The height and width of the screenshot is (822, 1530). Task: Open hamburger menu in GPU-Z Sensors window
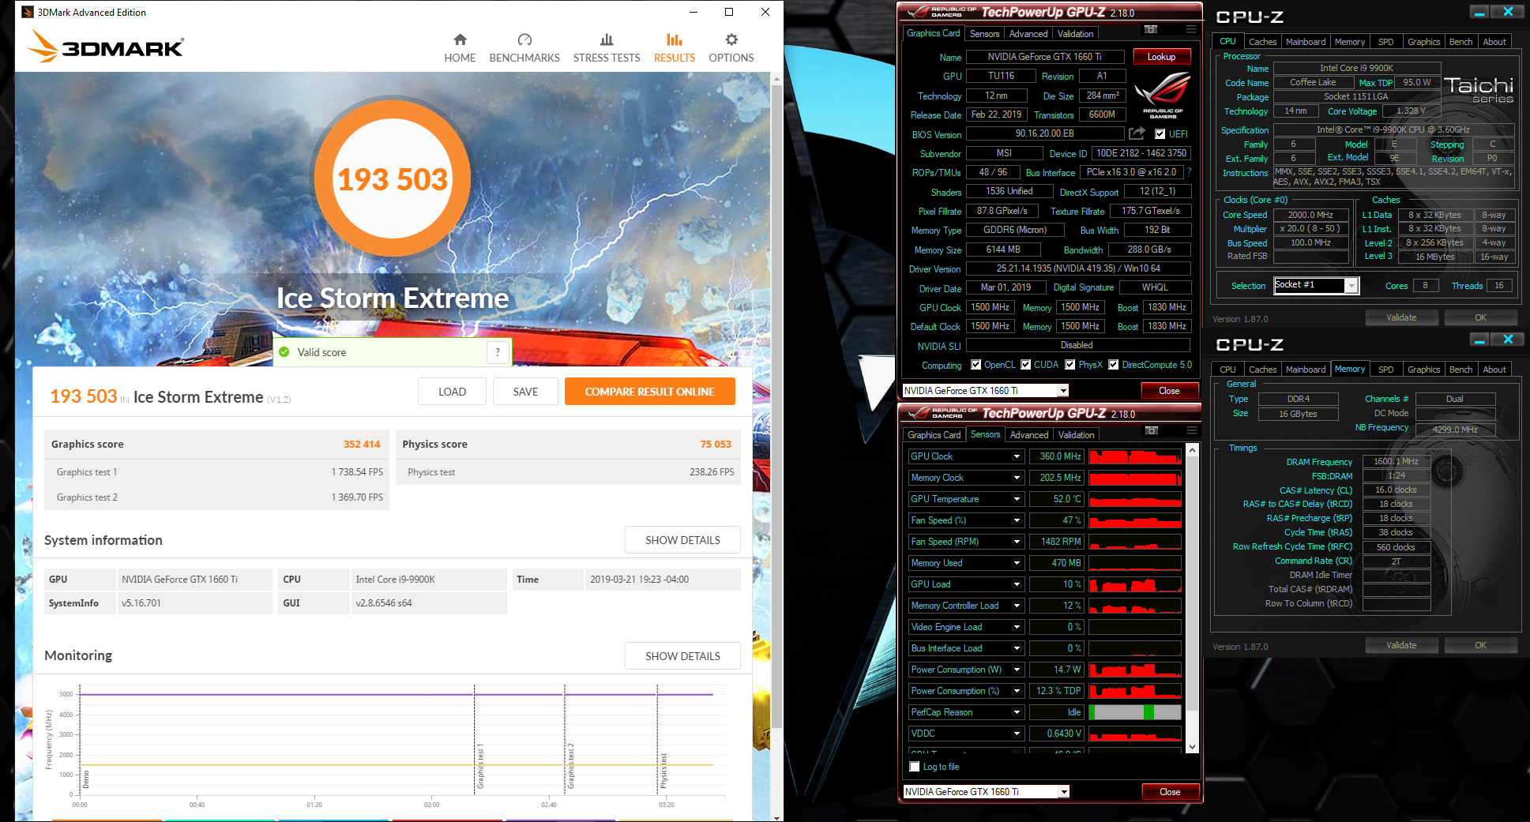1192,431
